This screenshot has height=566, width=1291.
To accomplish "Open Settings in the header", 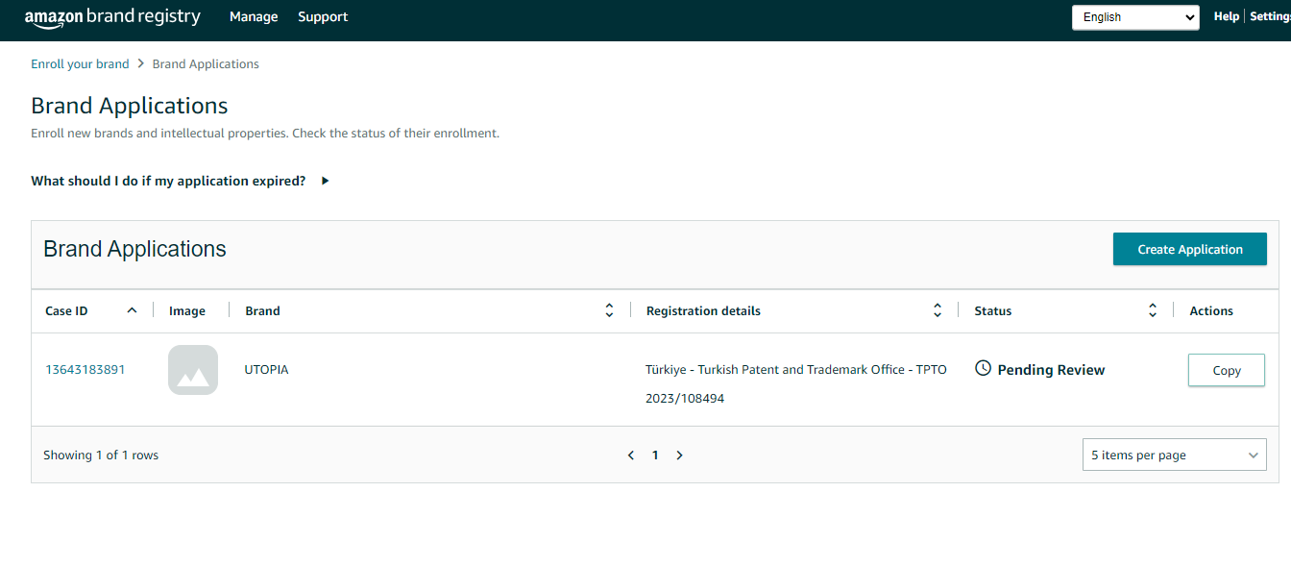I will (1270, 16).
